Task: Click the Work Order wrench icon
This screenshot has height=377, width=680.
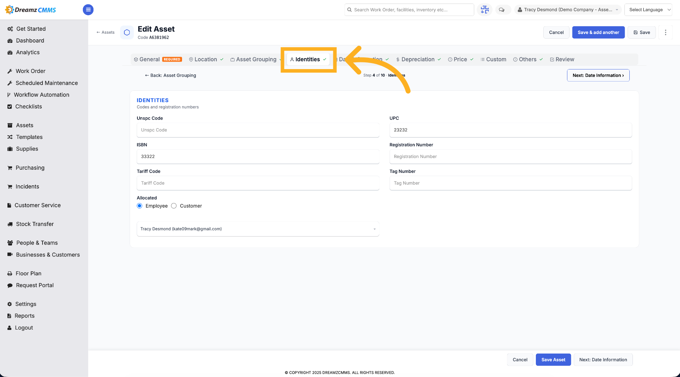Action: [10, 71]
